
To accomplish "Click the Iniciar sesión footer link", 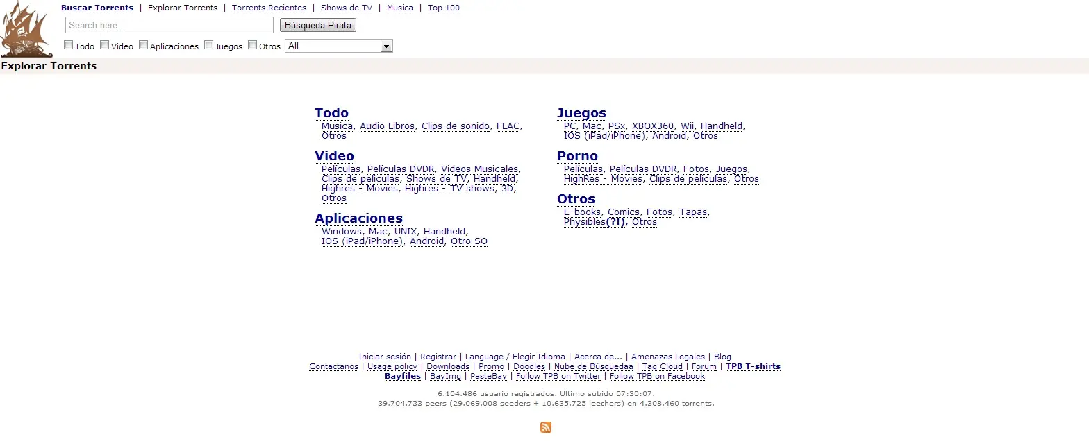I will [x=385, y=357].
